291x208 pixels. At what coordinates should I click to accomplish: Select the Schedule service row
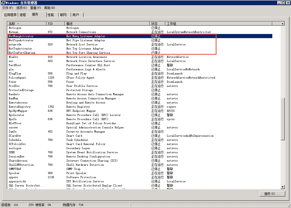click(140, 140)
